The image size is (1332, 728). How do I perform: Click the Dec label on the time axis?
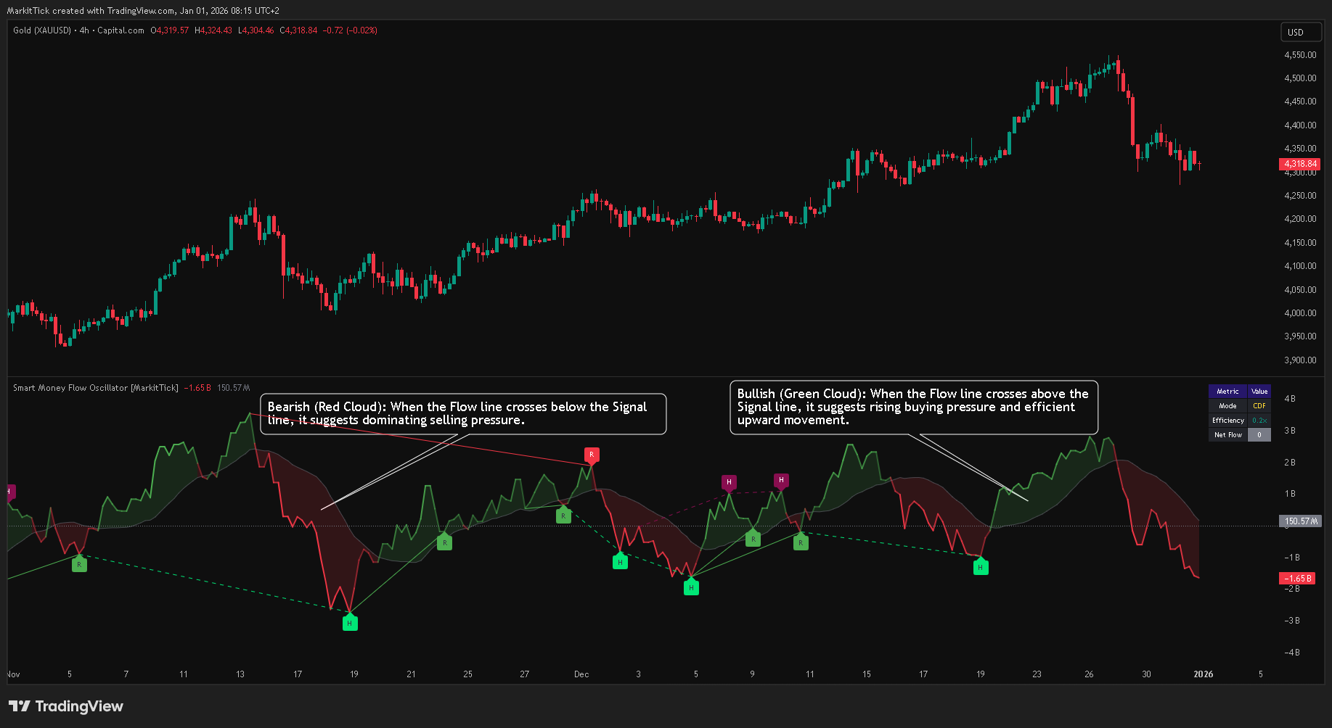581,674
